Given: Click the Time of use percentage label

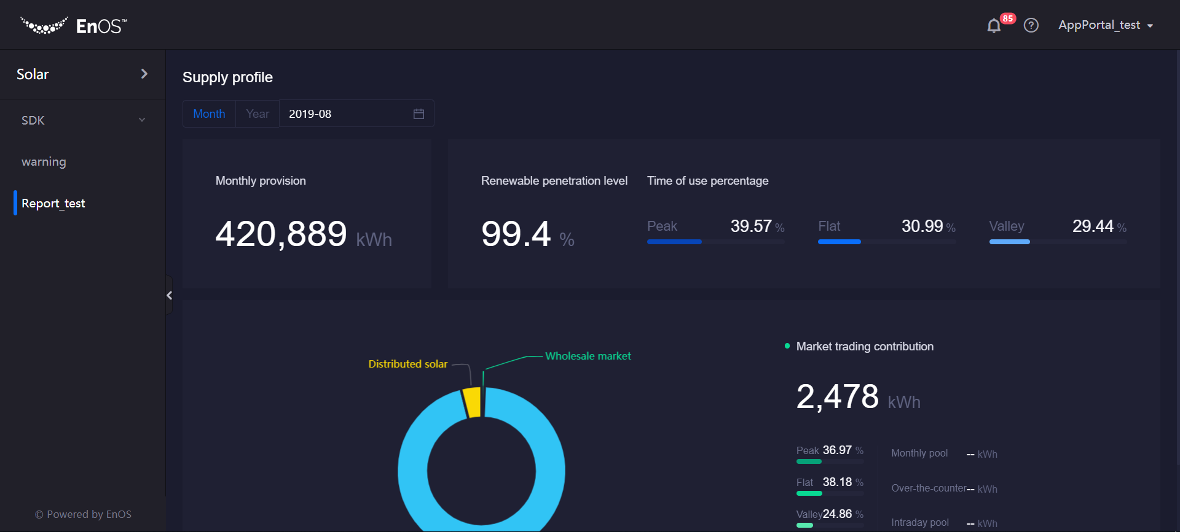Looking at the screenshot, I should [x=707, y=181].
